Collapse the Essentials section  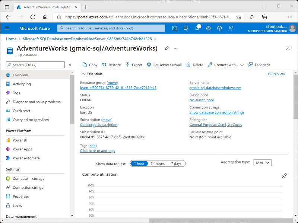pyautogui.click(x=92, y=74)
